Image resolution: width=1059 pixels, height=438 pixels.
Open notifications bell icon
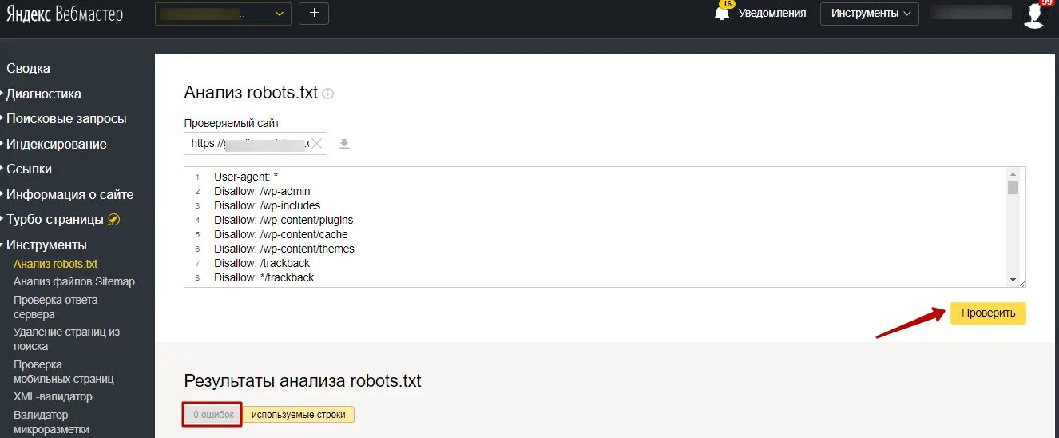[x=722, y=14]
